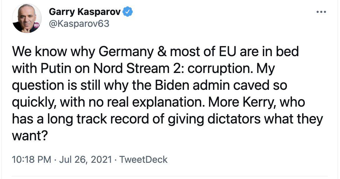Screen dimensions: 340x179
Task: Click the red RDI badge on the avatar
Action: (36, 25)
